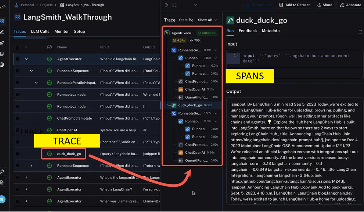
Task: Open the Projects grid icon in the sidebar
Action: 2,21
